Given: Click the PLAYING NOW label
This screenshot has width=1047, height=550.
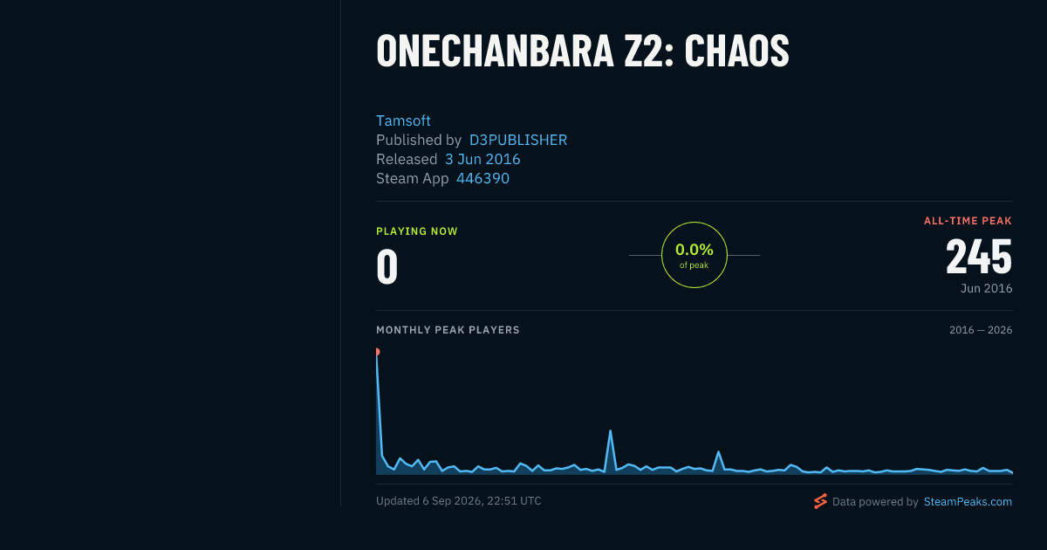Looking at the screenshot, I should pyautogui.click(x=417, y=231).
